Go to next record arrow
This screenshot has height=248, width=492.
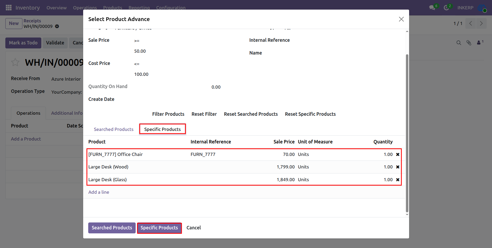[x=481, y=23]
